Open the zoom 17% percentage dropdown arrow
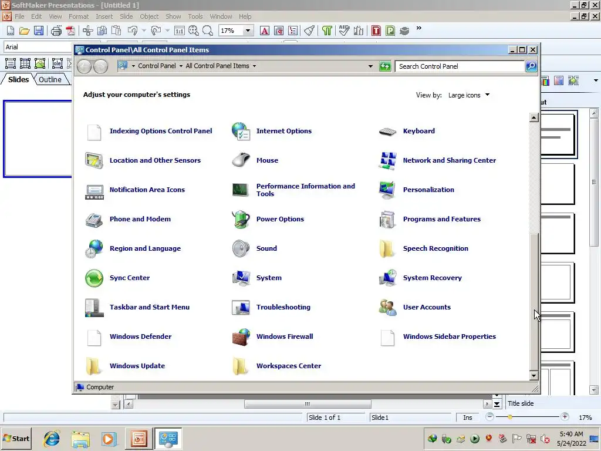Viewport: 601px width, 451px height. click(x=248, y=31)
